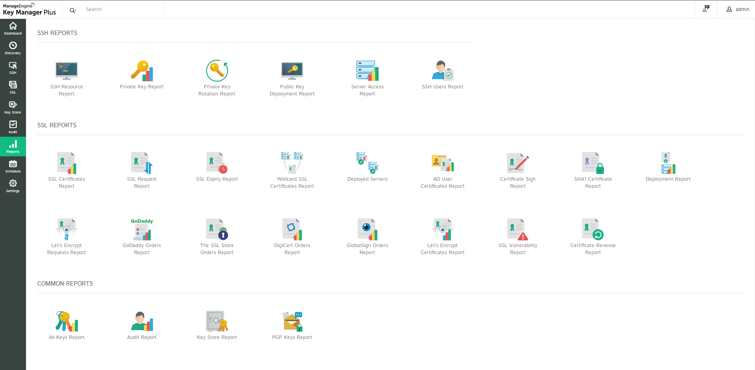Select the Certificate Renewal Report icon
The image size is (755, 370).
click(593, 229)
